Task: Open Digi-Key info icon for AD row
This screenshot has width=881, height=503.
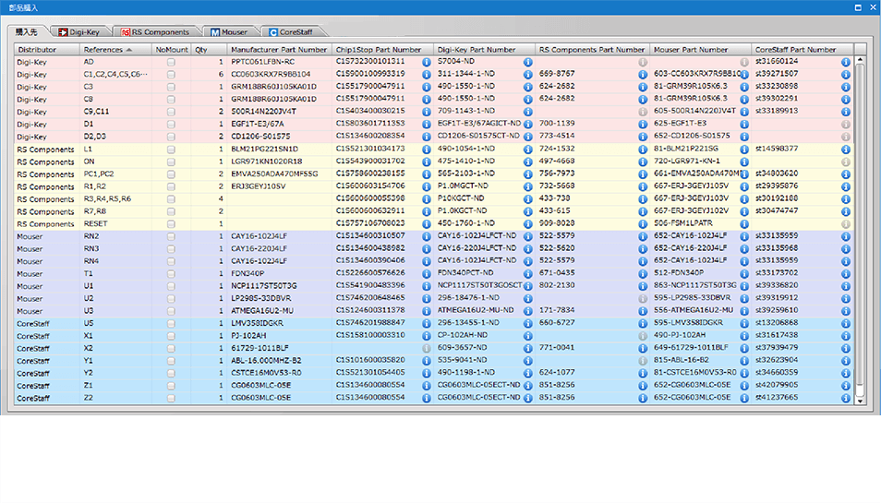Action: click(528, 63)
